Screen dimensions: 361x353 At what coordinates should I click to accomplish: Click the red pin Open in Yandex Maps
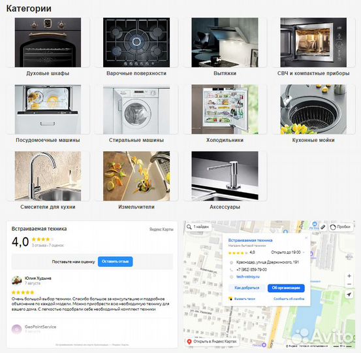click(189, 341)
